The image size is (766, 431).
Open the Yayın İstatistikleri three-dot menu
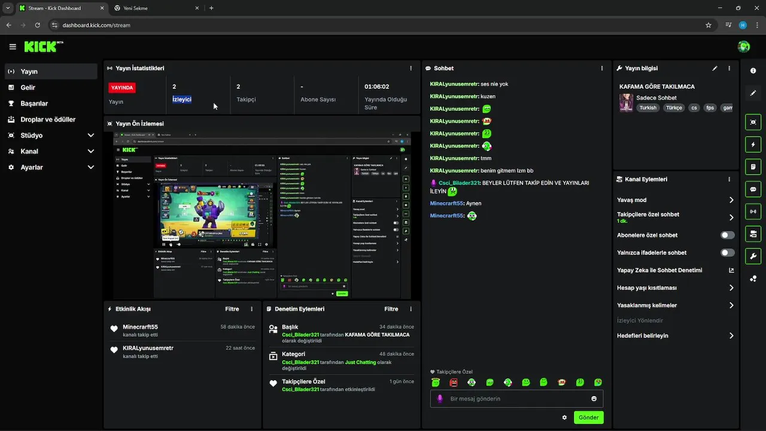click(411, 68)
